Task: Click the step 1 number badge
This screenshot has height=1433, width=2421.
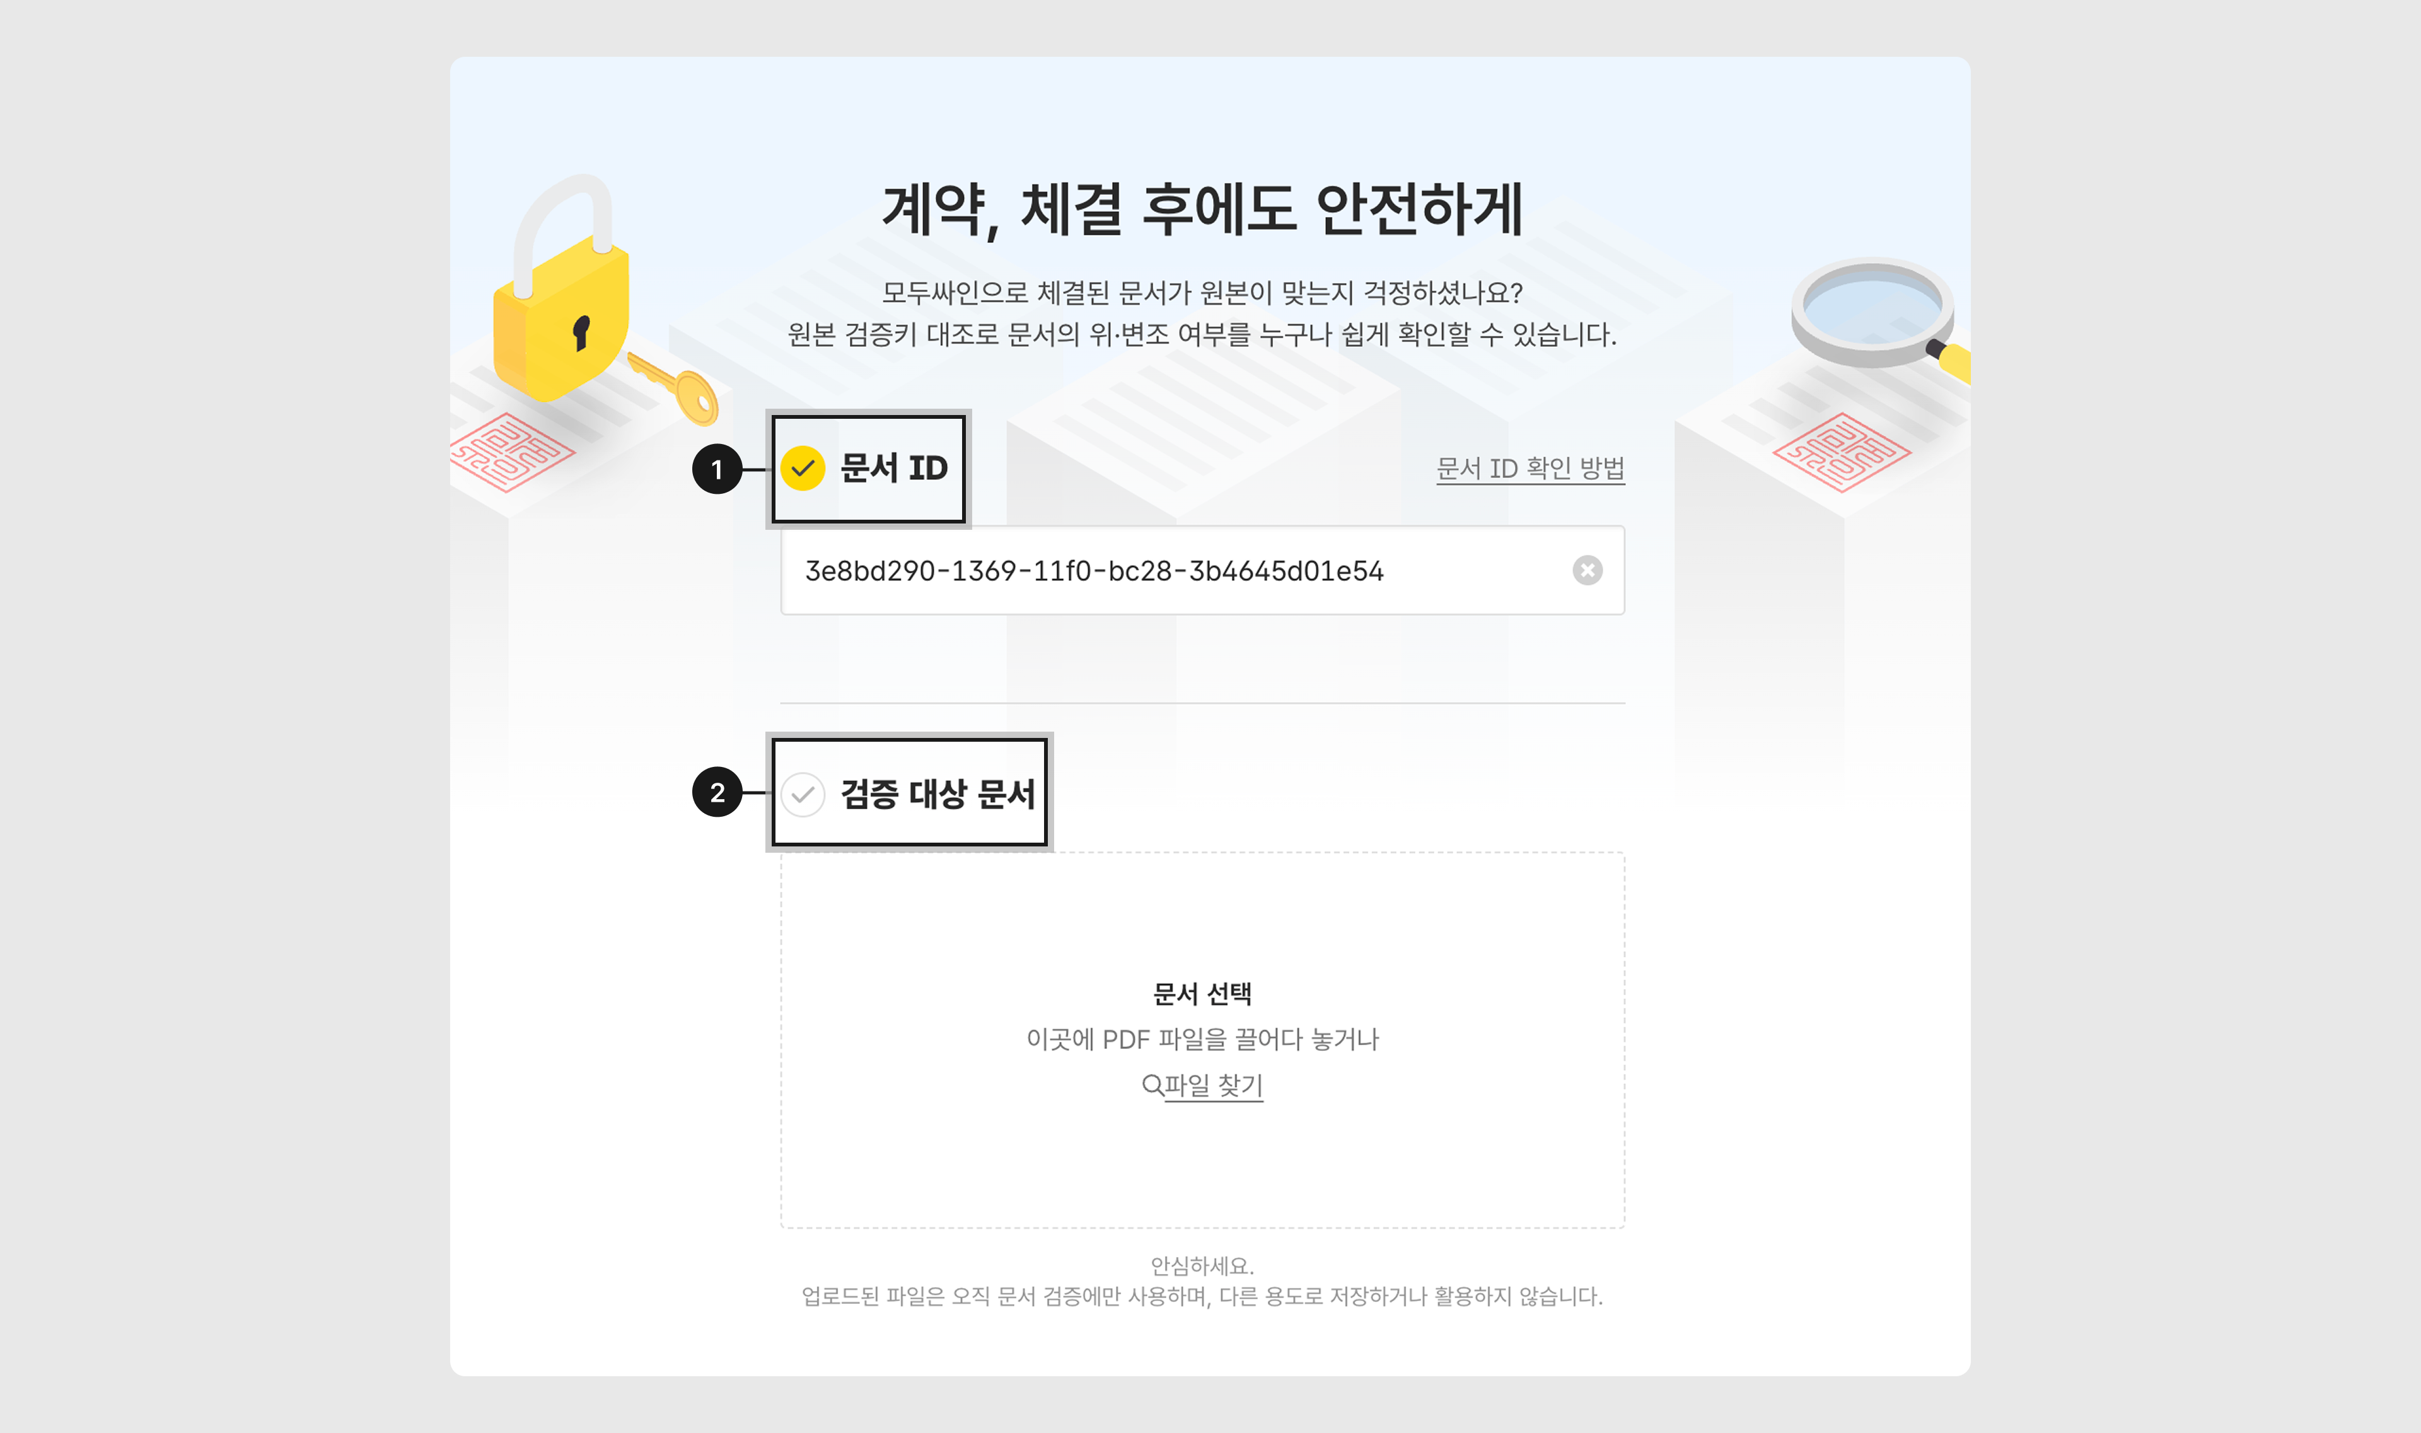Action: pos(717,469)
